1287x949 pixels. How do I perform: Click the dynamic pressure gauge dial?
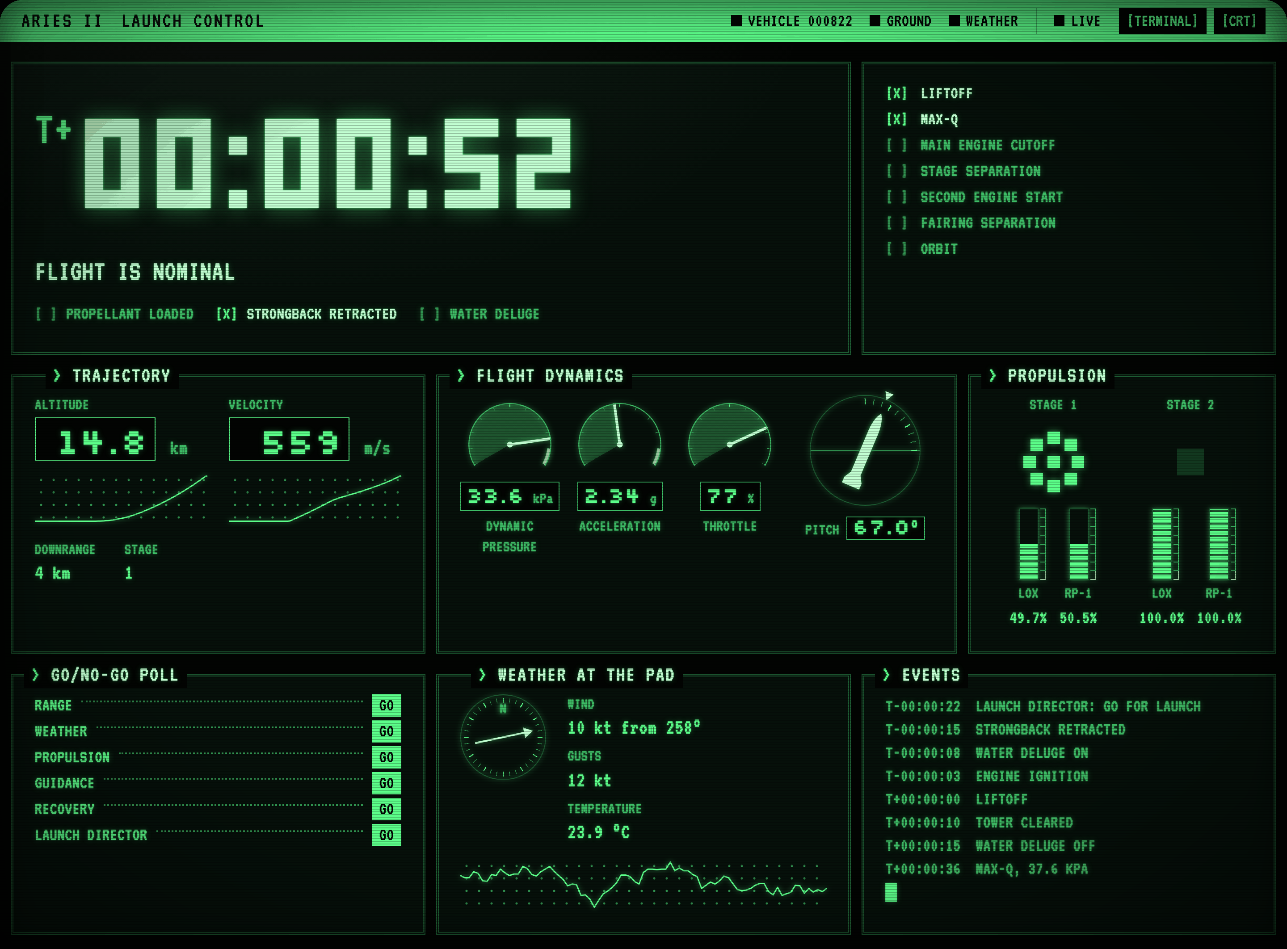tap(509, 435)
